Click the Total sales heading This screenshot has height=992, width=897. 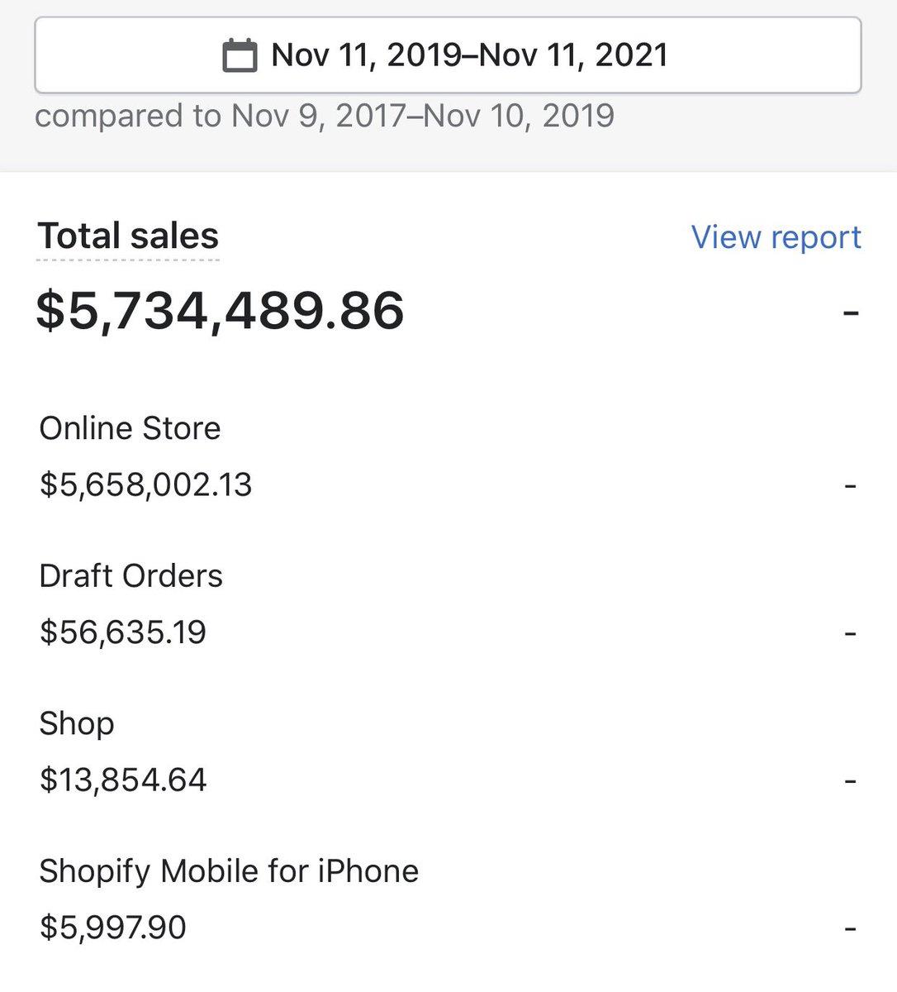(128, 236)
